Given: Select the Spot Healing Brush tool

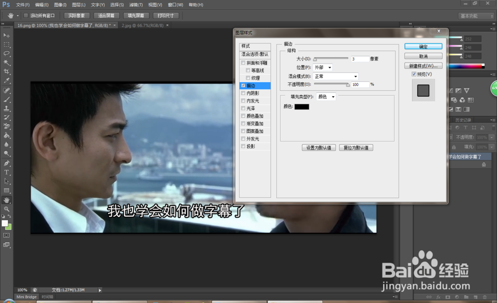Looking at the screenshot, I should click(x=6, y=90).
